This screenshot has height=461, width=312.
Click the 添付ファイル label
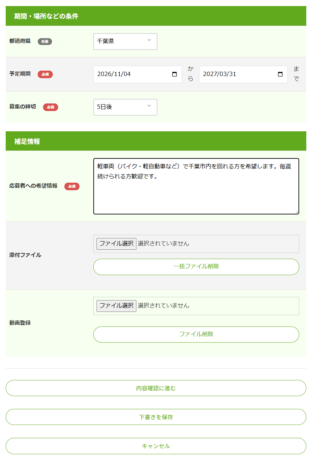coord(25,255)
